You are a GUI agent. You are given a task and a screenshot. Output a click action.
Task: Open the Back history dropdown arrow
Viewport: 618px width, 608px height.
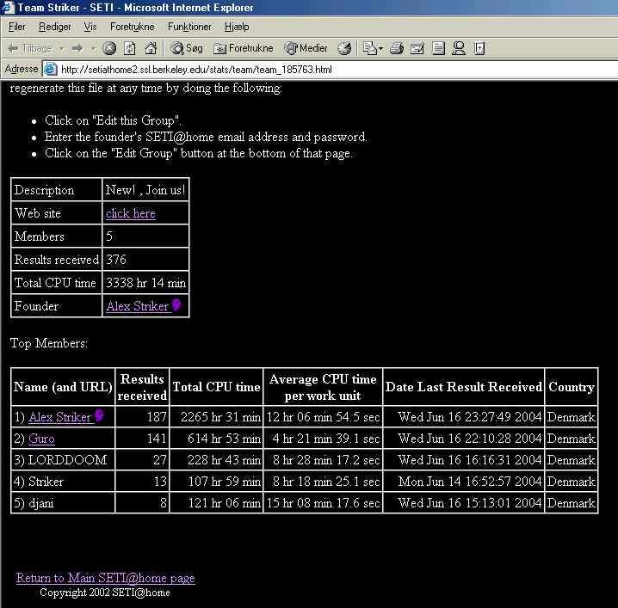[62, 49]
